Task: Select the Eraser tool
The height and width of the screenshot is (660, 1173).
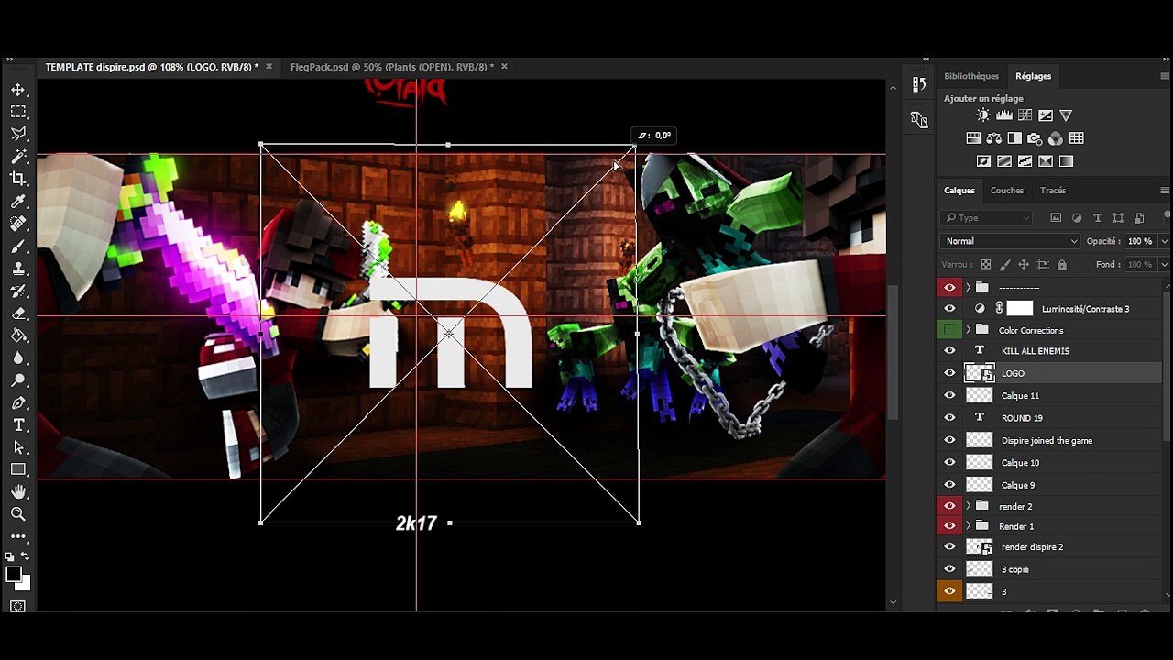Action: pos(18,313)
